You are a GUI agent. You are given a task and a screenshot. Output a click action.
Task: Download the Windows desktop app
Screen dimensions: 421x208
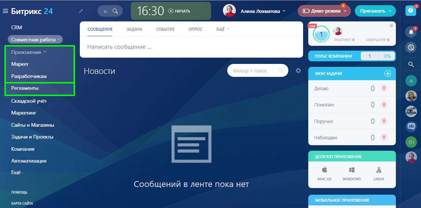tap(352, 174)
